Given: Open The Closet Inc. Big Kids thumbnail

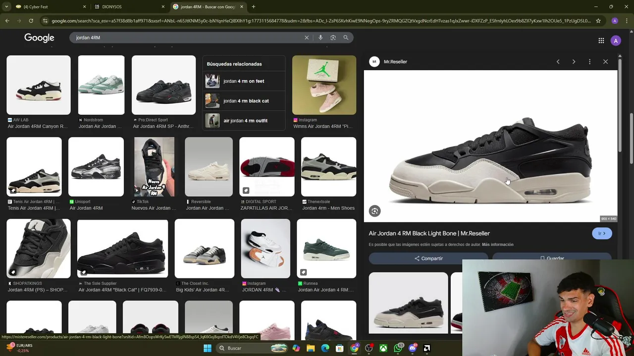Looking at the screenshot, I should (x=205, y=248).
